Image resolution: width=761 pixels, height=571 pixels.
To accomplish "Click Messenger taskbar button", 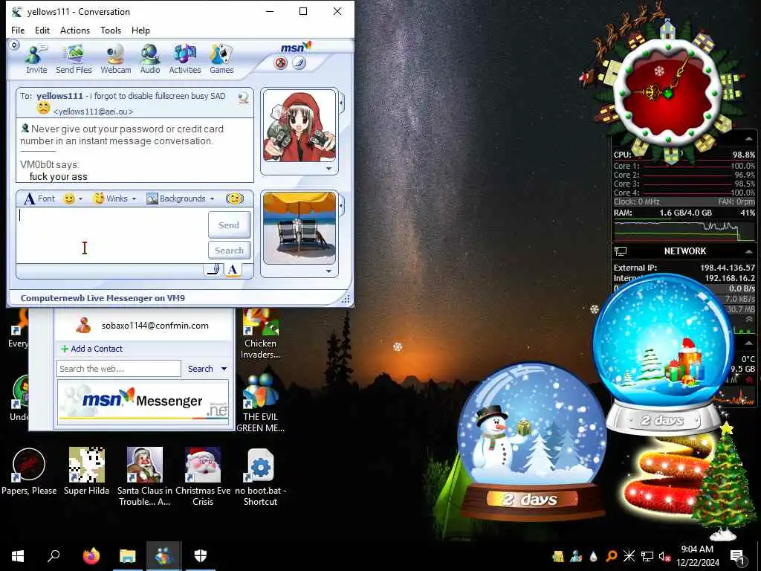I will click(164, 556).
